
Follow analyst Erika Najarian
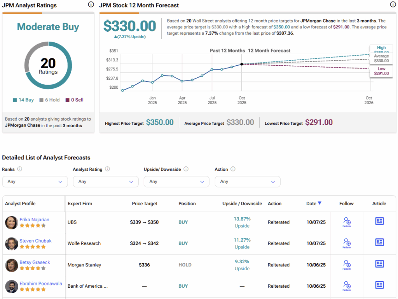[x=347, y=222]
